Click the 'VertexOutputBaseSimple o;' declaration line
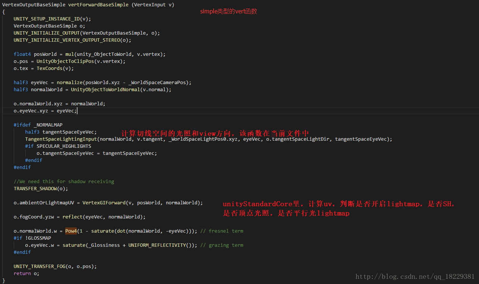 click(50, 26)
